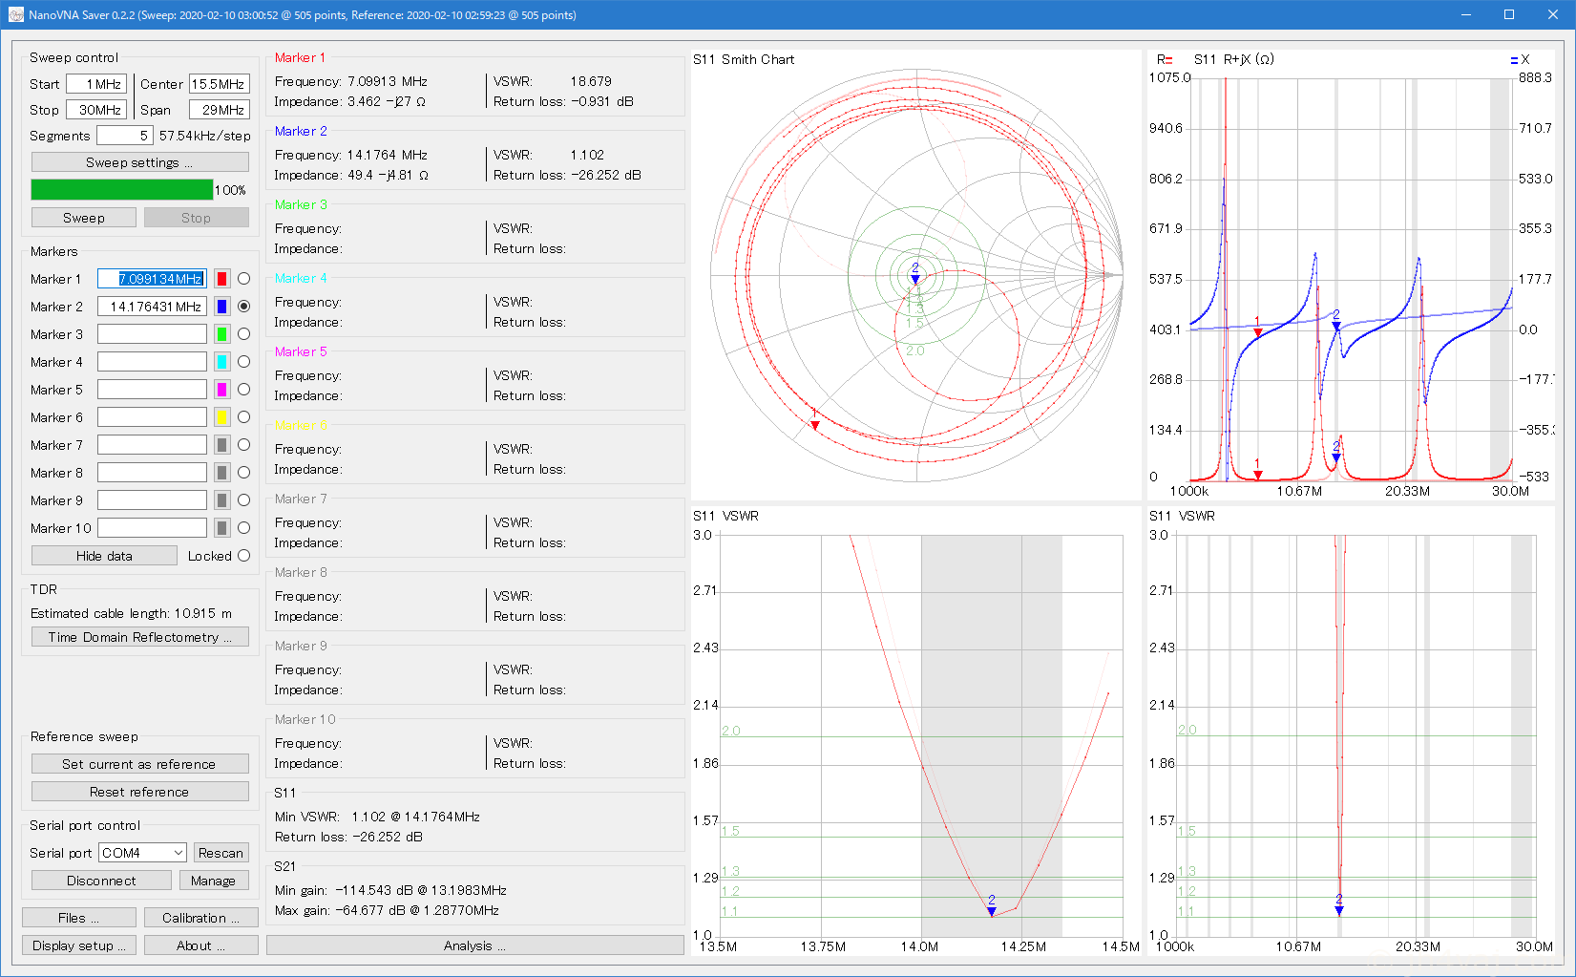The width and height of the screenshot is (1576, 977).
Task: Click marker 1 triangle on Smith Chart
Action: (814, 425)
